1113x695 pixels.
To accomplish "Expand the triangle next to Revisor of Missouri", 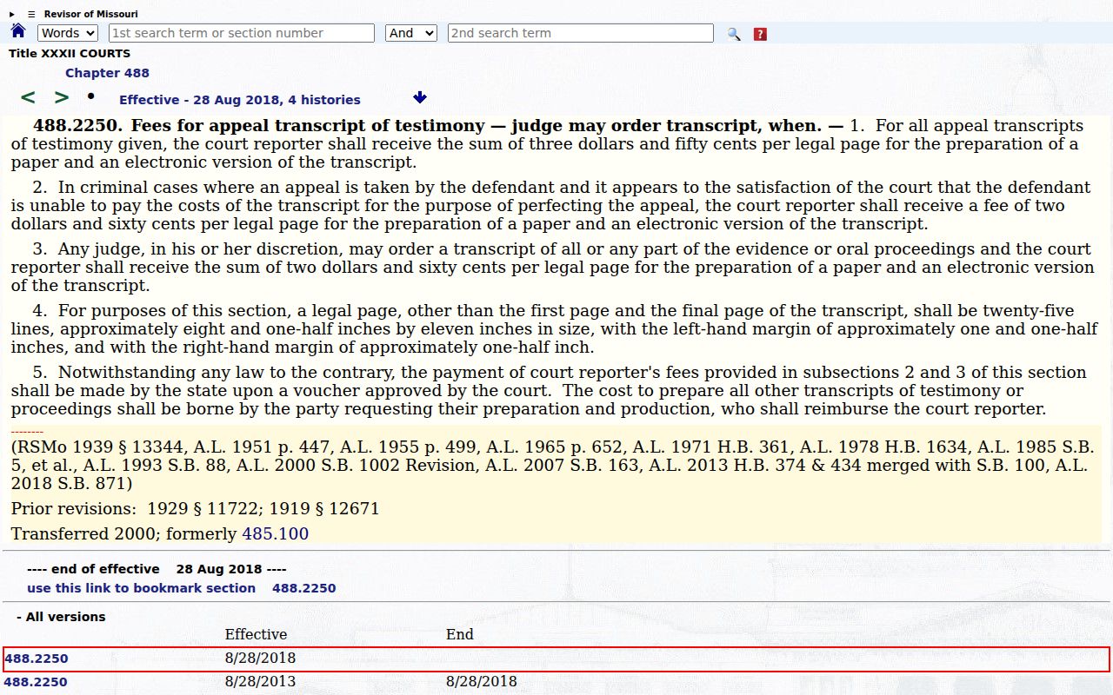I will point(12,14).
